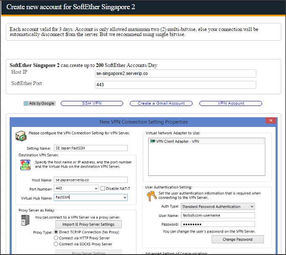Click the Password field
Viewport: 286px width, 255px height.
(218, 224)
